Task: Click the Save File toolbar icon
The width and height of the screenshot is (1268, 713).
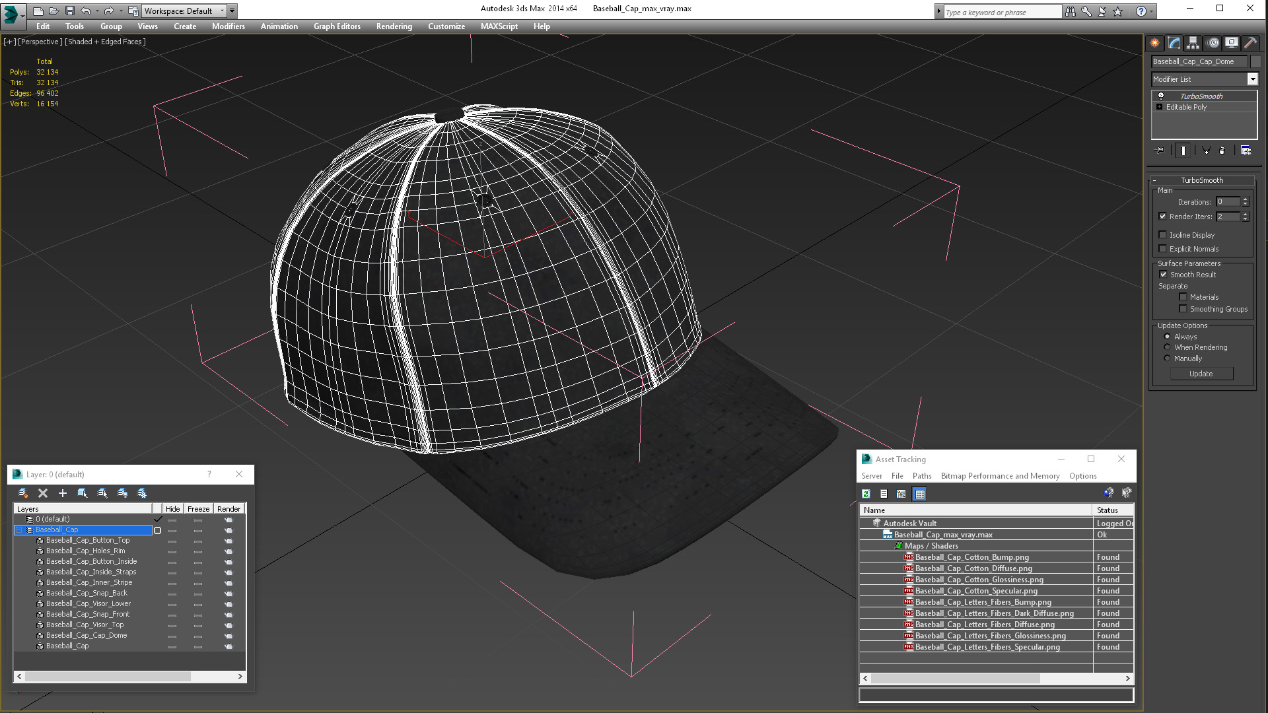Action: [x=69, y=11]
